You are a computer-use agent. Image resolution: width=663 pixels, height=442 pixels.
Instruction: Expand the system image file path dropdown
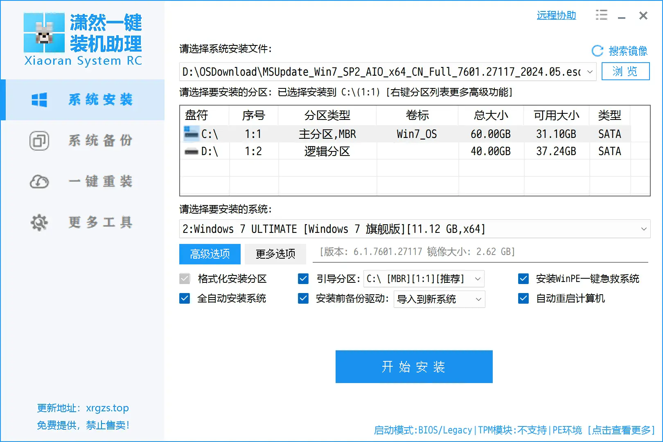[x=590, y=72]
